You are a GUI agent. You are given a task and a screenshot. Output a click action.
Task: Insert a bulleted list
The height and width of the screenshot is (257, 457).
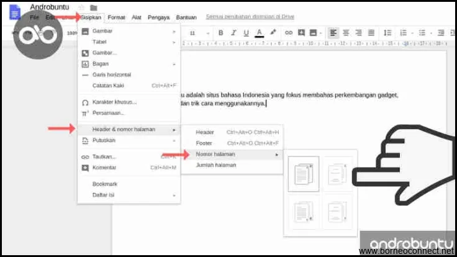[422, 33]
